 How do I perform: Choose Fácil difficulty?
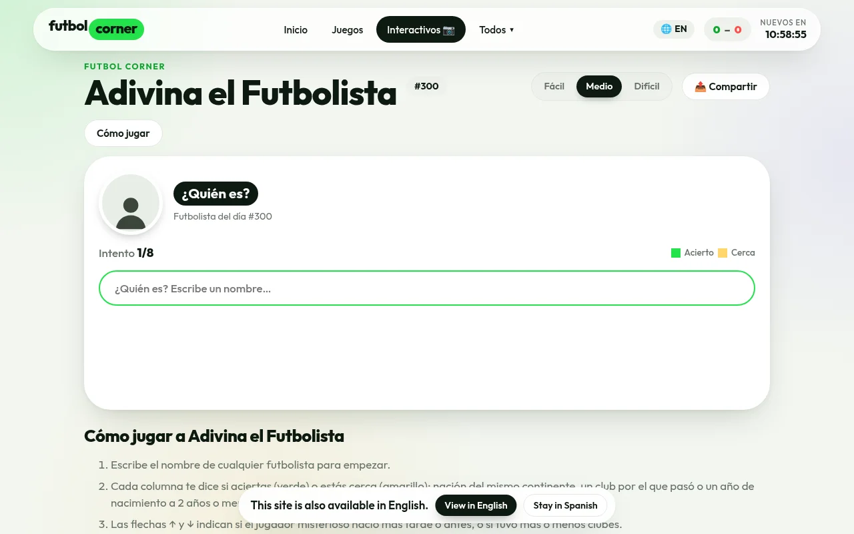click(554, 86)
